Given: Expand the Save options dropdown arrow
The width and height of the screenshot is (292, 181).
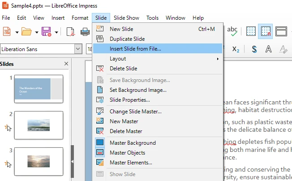Looking at the screenshot, I should (56, 32).
